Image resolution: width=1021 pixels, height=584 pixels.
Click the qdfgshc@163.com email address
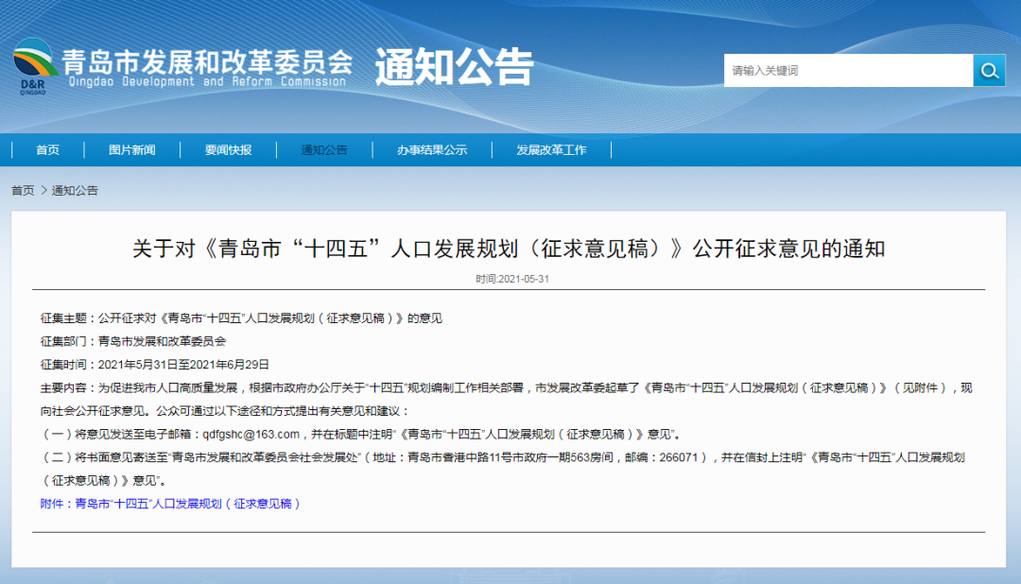point(251,435)
